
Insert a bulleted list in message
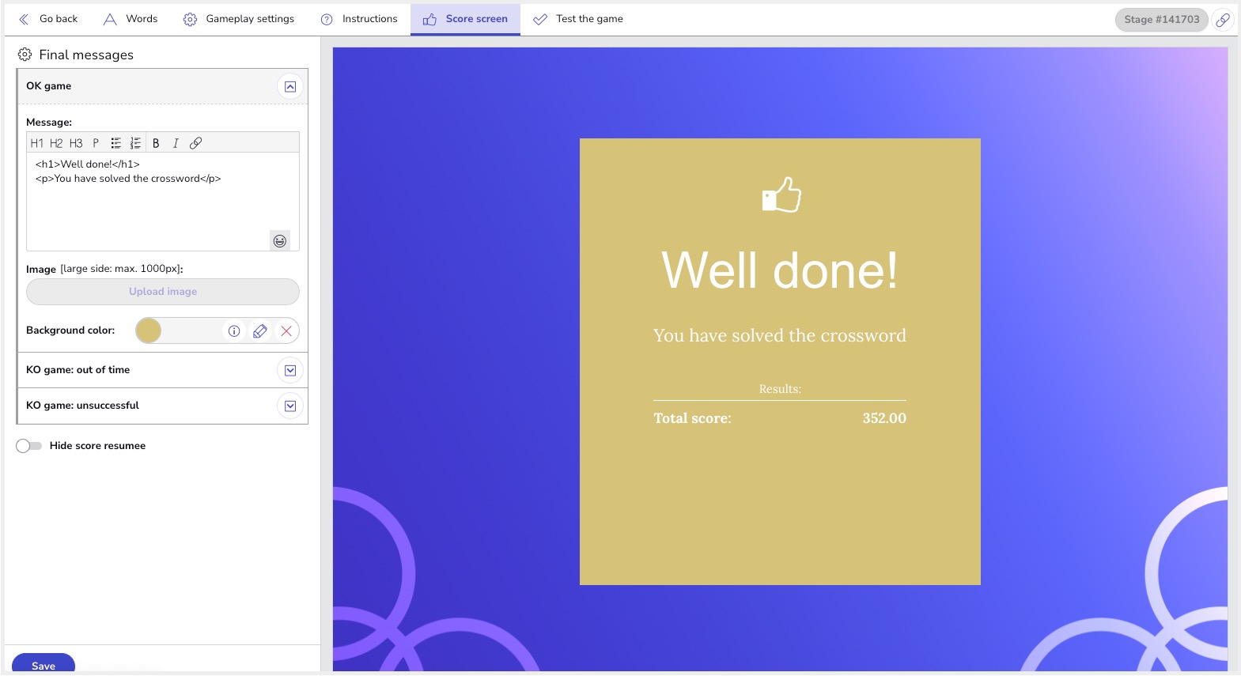(115, 143)
